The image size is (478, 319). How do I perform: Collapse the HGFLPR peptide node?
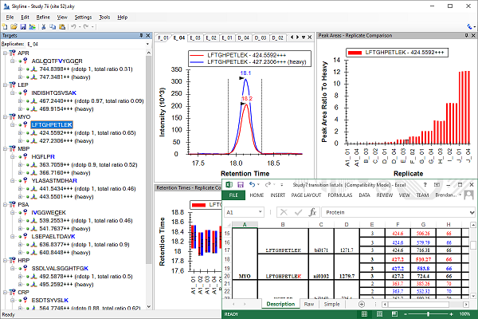[13, 156]
